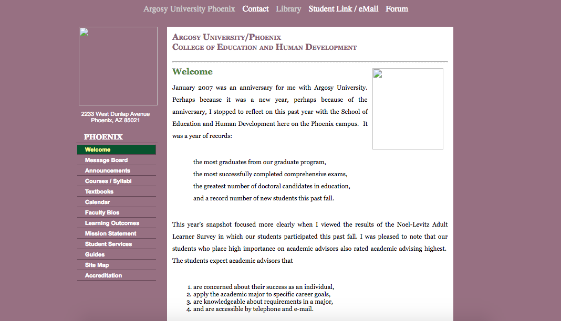Go to the Library link
The height and width of the screenshot is (321, 561).
pos(288,9)
